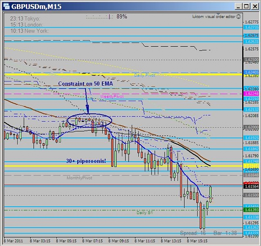261x246 pixels.
Task: Click the green 1.61393 Daily S1 tag
Action: [251, 210]
